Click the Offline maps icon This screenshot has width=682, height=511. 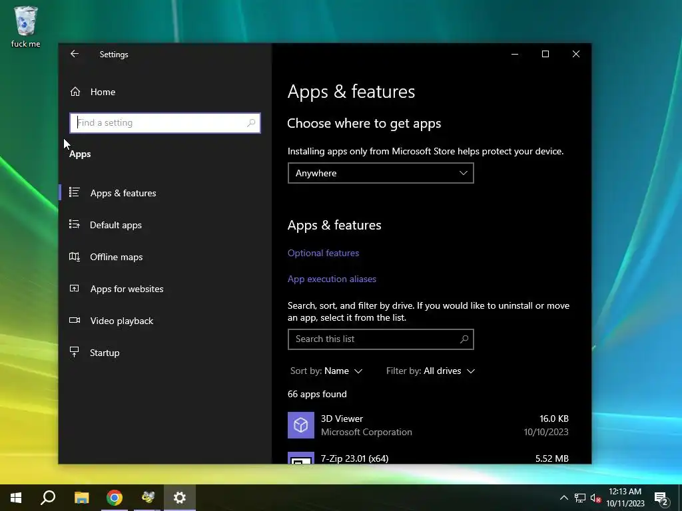point(75,256)
